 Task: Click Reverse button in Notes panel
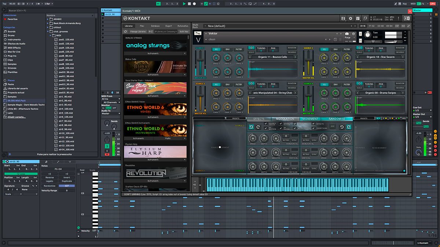[x=49, y=177]
